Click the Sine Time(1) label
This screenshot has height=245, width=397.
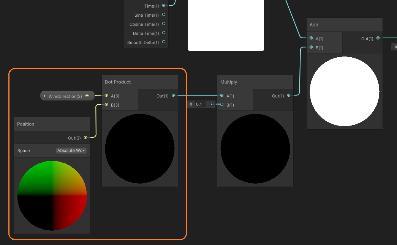pos(147,15)
